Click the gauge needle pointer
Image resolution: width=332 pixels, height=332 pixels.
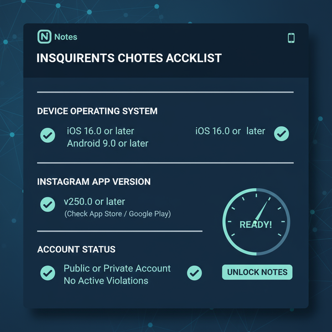click(x=262, y=211)
